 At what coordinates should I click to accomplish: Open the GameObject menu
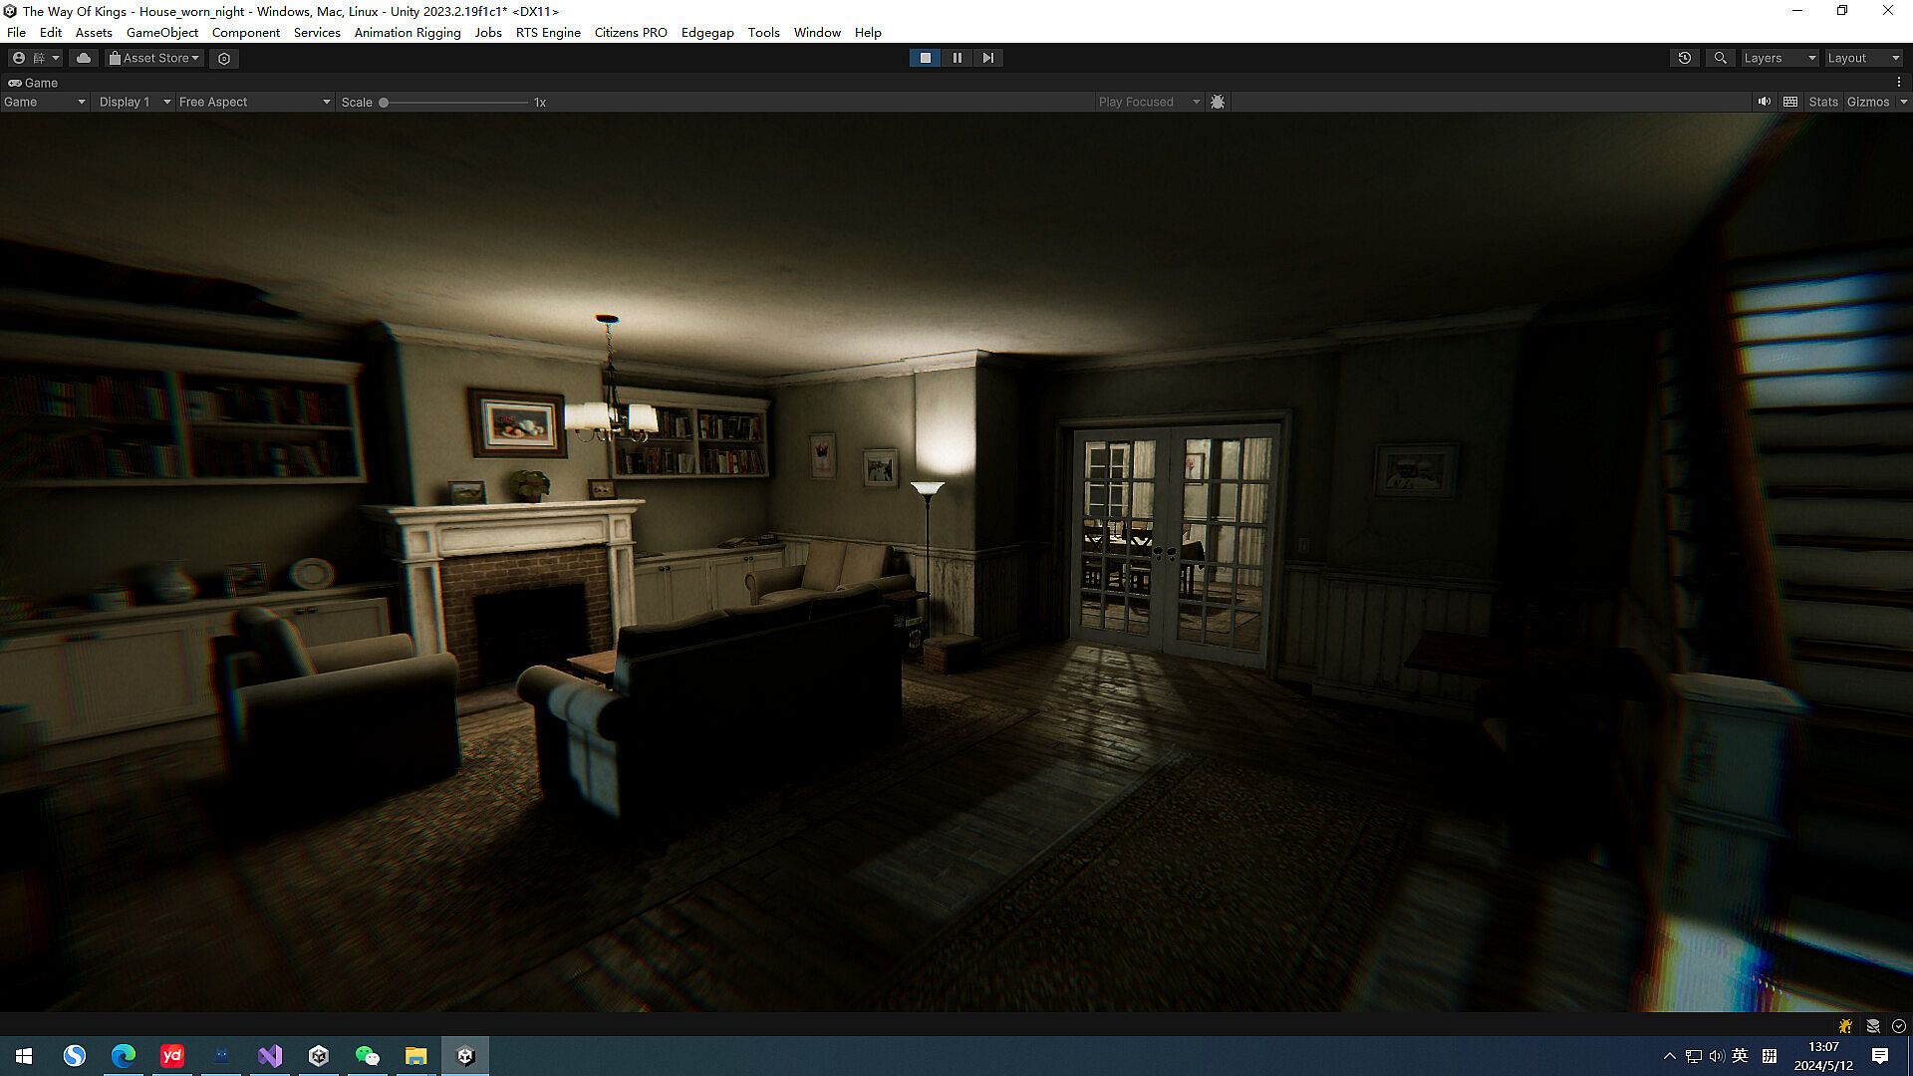coord(161,32)
